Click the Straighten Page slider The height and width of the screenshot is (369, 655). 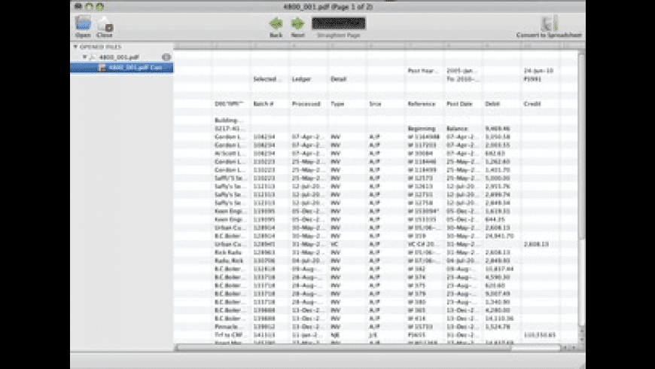tap(339, 23)
